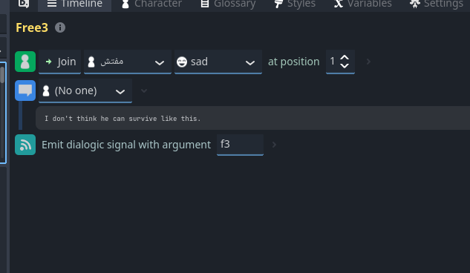
Task: Click the blue text event speech-bubble icon
Action: pos(25,91)
